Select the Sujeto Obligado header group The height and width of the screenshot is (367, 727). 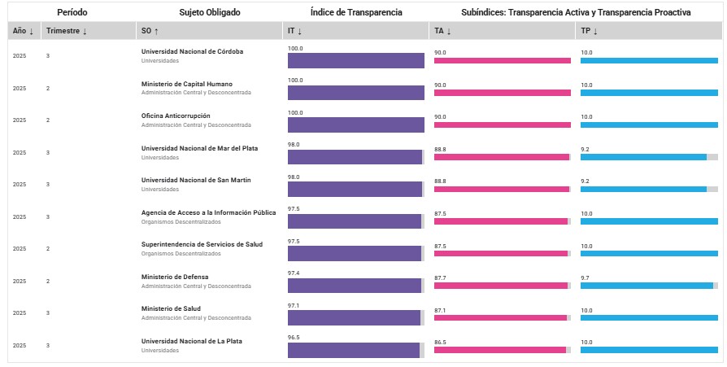(210, 12)
